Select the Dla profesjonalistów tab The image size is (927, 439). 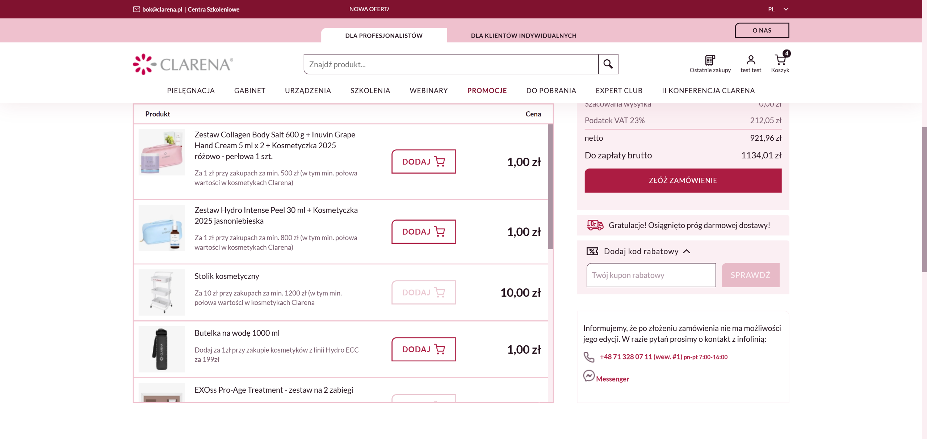pyautogui.click(x=383, y=35)
